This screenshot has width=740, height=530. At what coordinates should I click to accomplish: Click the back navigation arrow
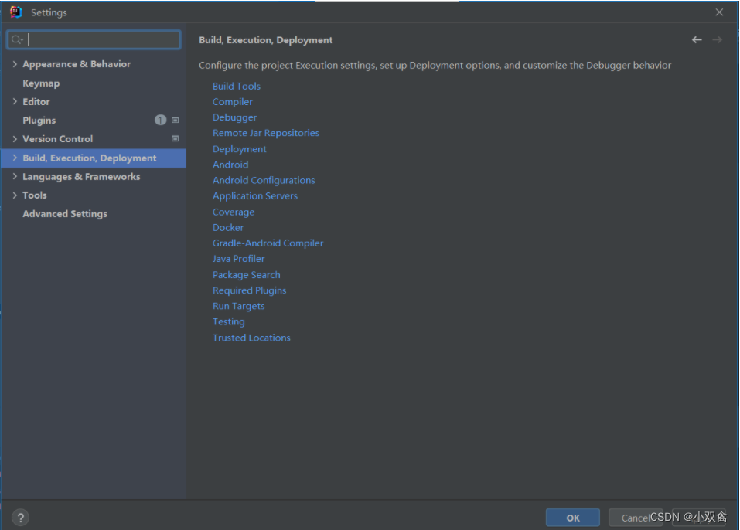[696, 39]
